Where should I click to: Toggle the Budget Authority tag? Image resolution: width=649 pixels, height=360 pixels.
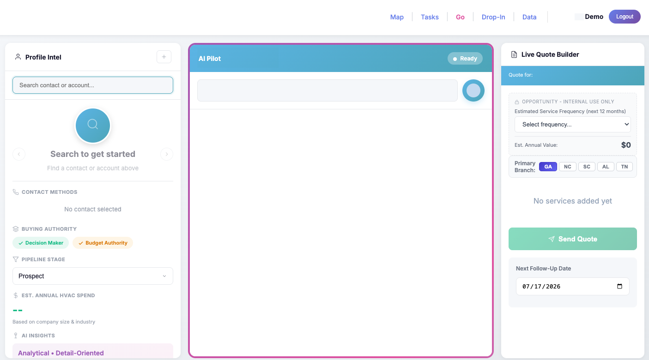click(x=103, y=243)
